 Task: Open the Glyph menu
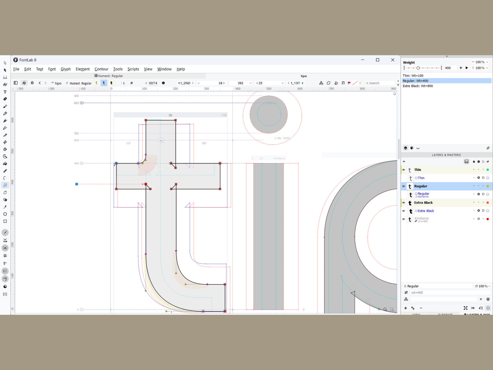point(65,69)
